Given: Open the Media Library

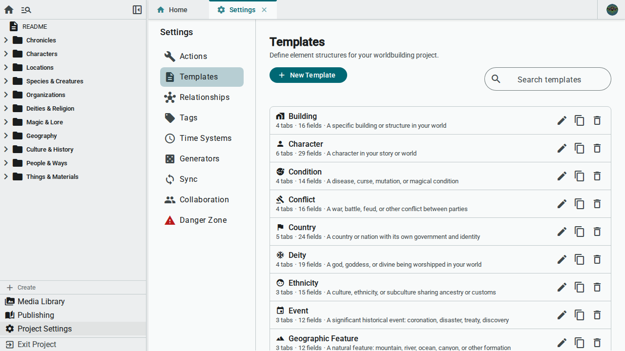Looking at the screenshot, I should tap(73, 301).
